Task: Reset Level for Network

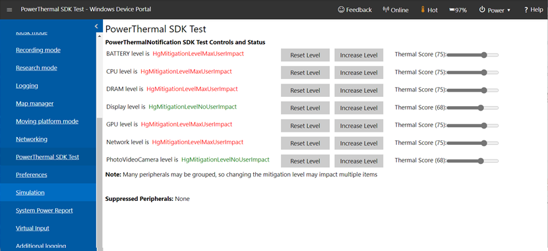Action: tap(305, 143)
